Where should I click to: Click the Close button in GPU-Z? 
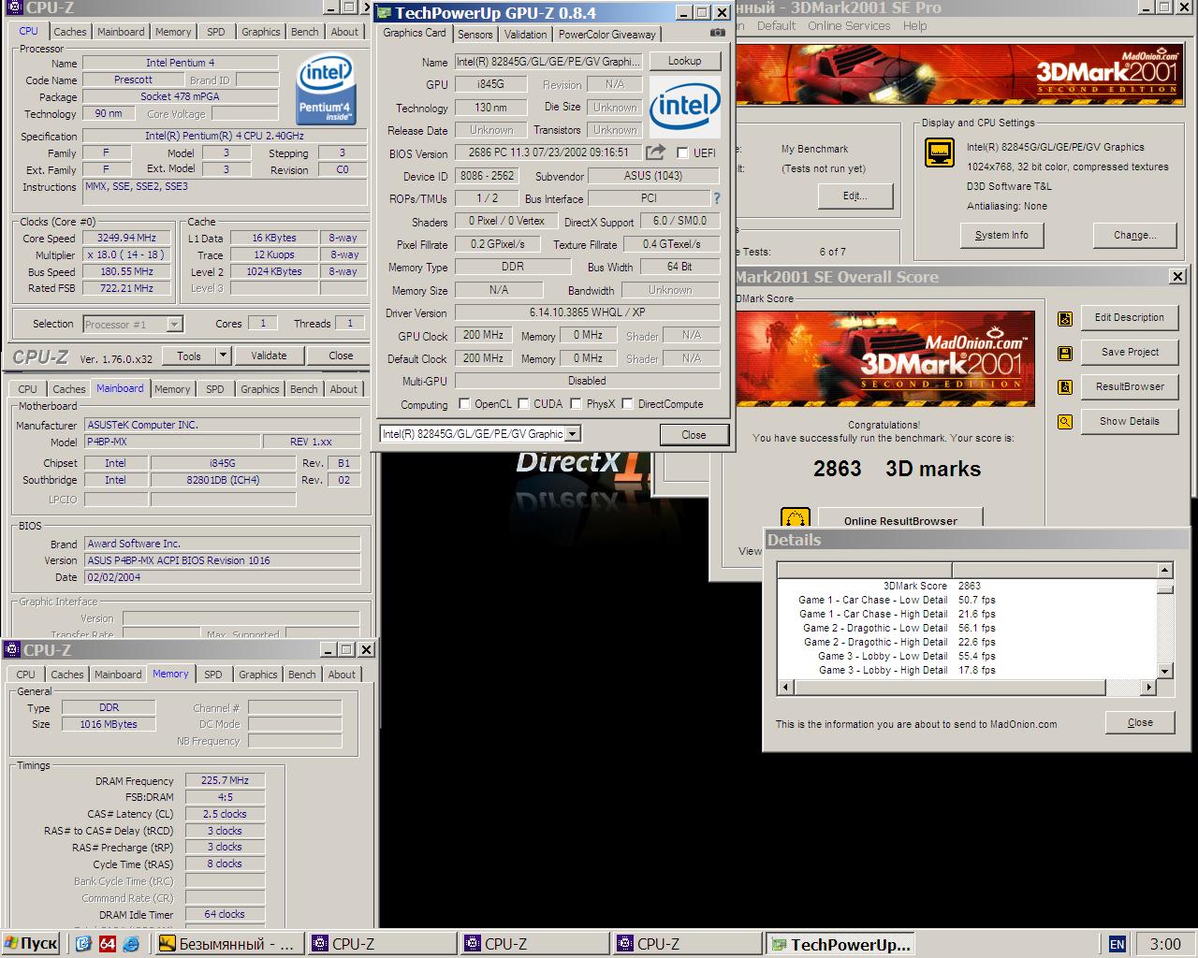(694, 435)
